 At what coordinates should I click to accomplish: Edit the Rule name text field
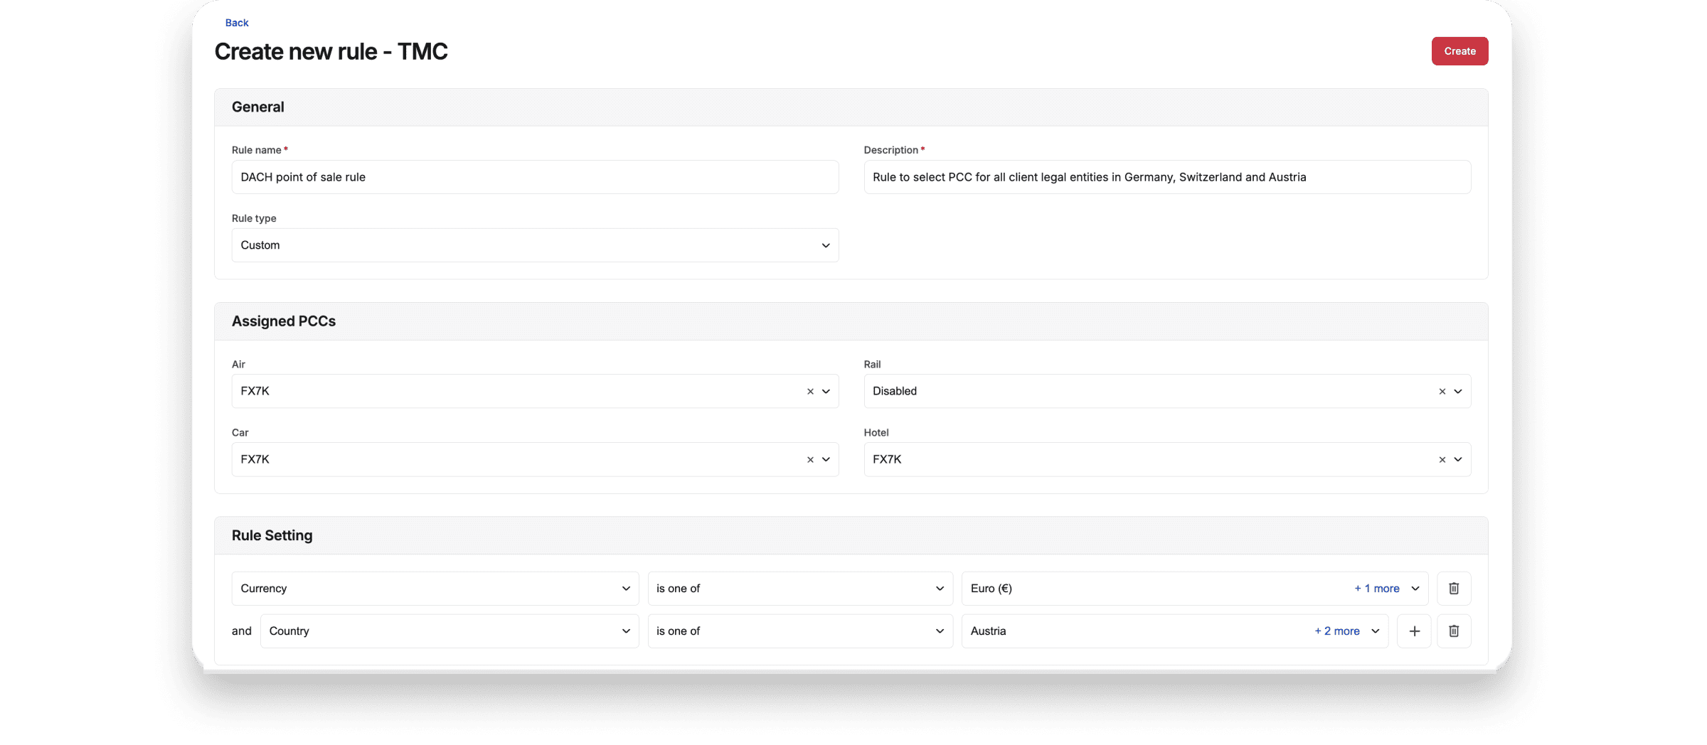pos(535,177)
